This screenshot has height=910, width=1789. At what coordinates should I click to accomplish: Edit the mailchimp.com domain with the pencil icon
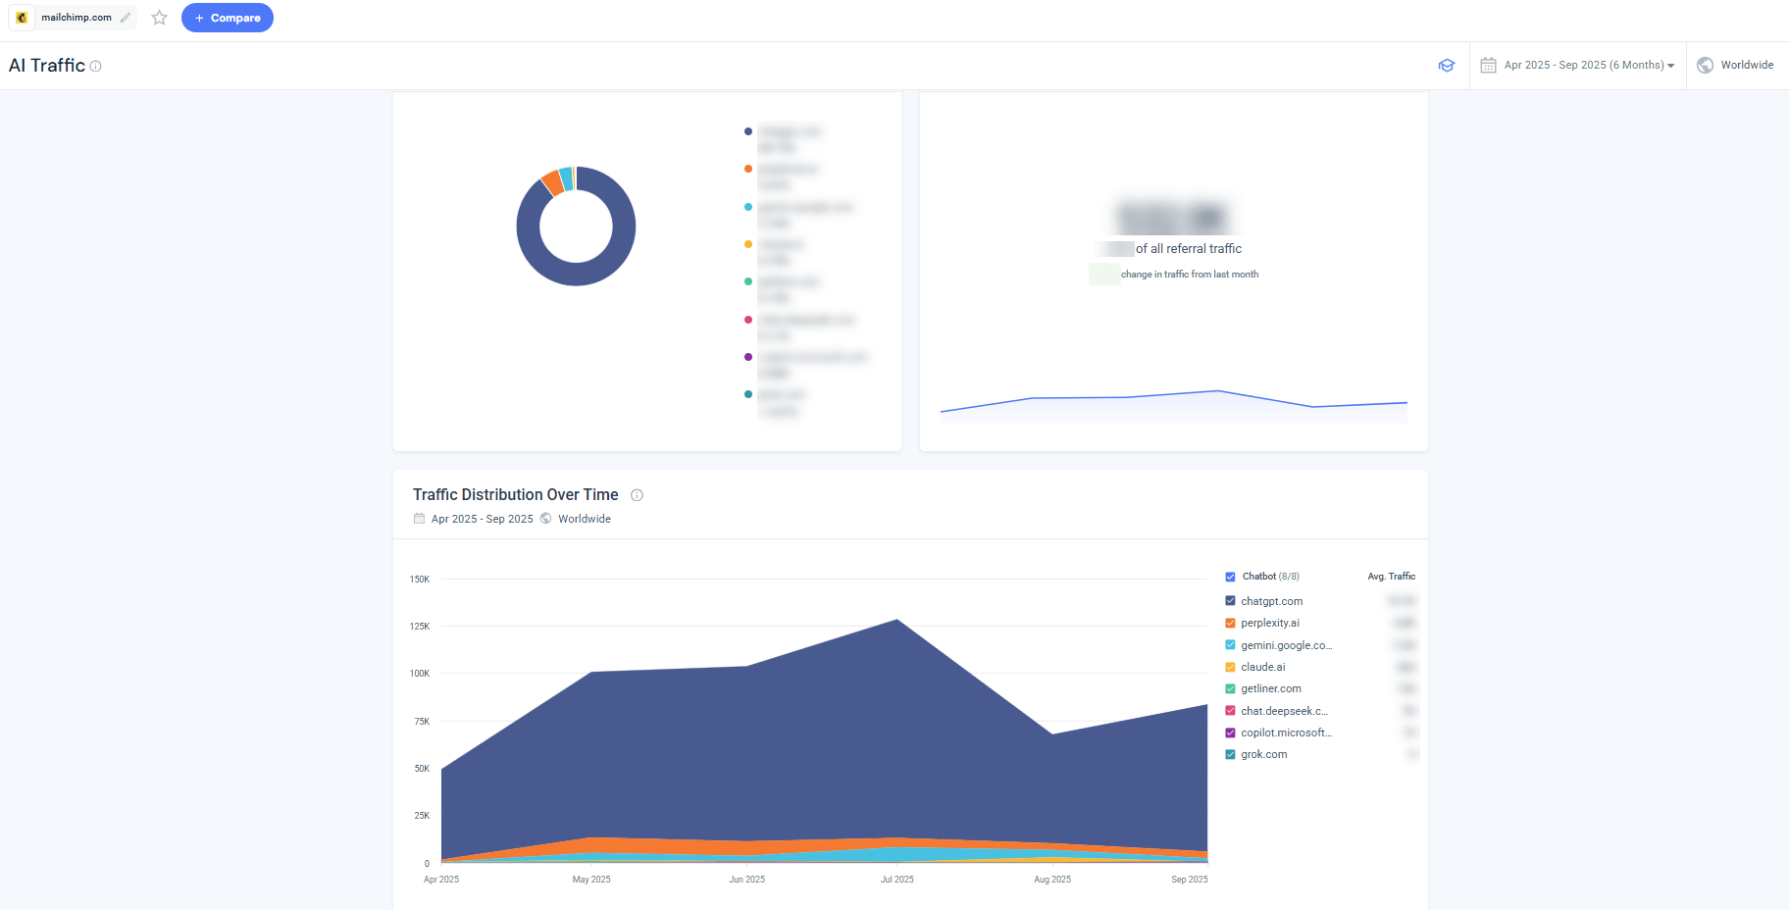[125, 17]
